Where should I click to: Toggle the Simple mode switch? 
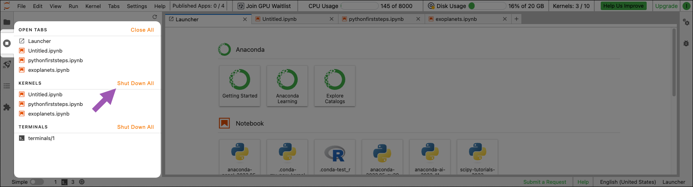[x=37, y=182]
